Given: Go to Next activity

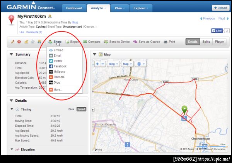Looking at the screenshot, I should pos(223,18).
